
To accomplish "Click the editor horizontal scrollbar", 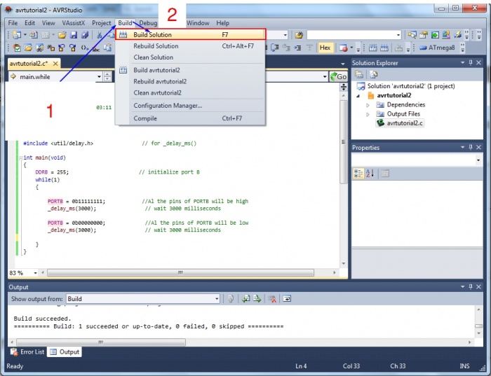I will 180,273.
